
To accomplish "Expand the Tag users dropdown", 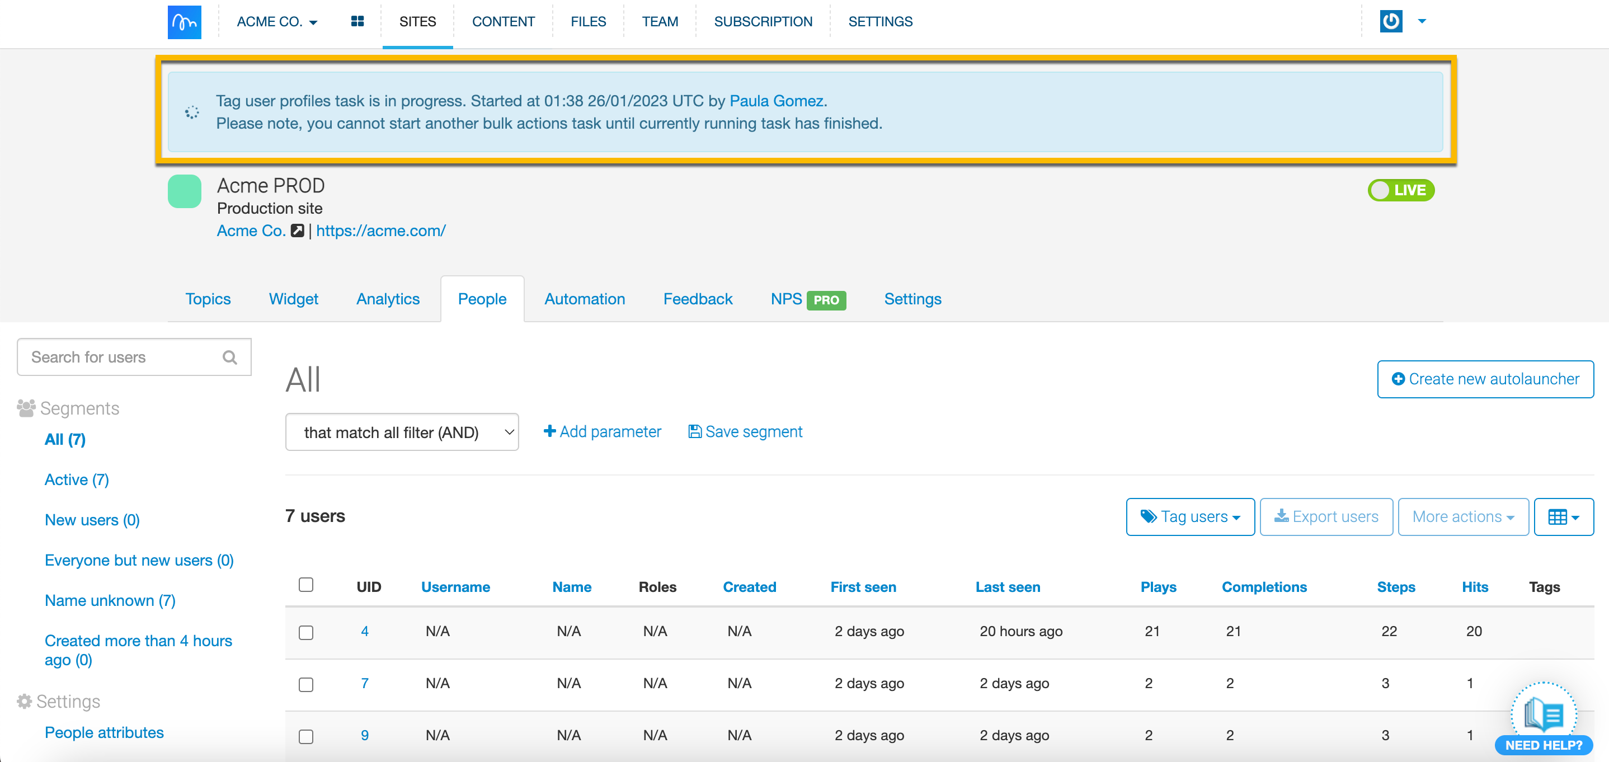I will pos(1190,516).
